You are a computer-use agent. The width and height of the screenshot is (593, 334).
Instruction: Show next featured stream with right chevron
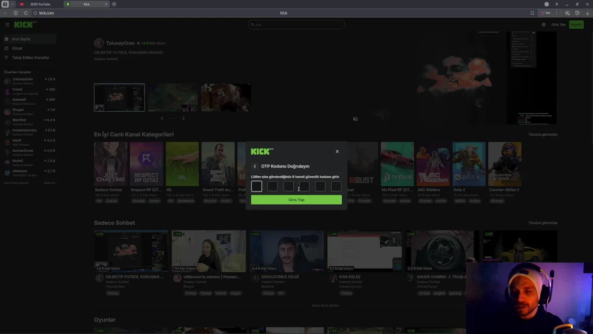point(183,118)
